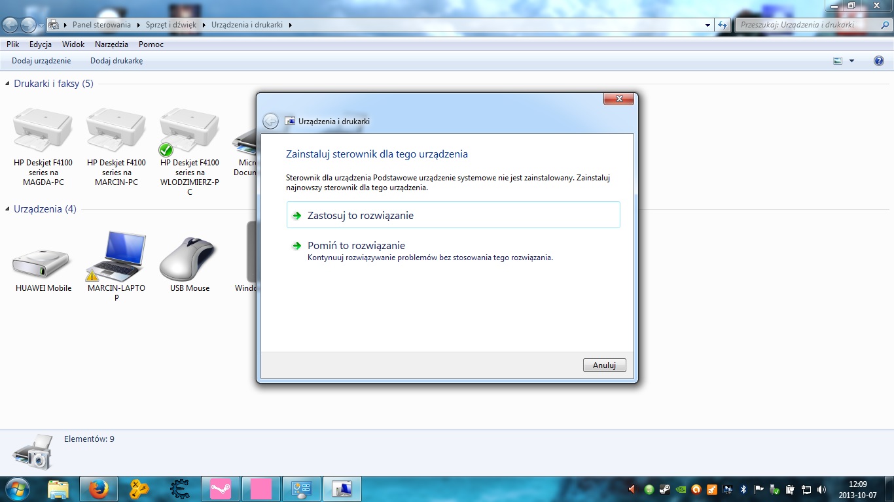Viewport: 894px width, 502px height.
Task: Select HP Deskjet F4100 on MAGDA-PC printer
Action: pos(43,146)
